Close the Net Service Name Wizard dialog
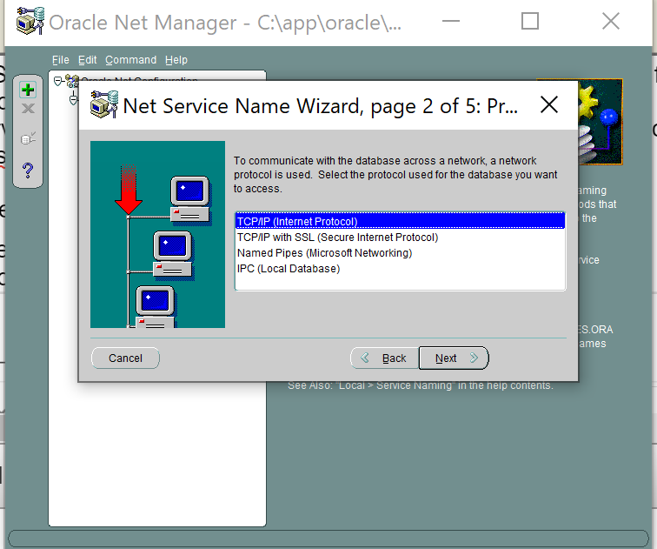 pos(548,105)
